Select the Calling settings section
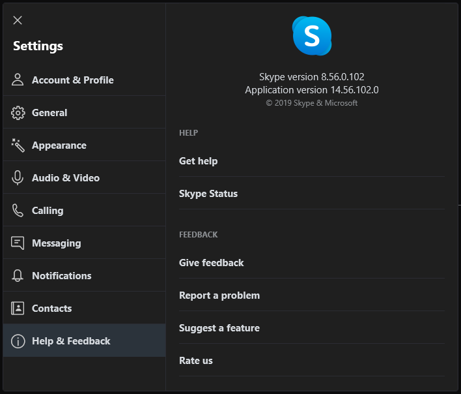The image size is (461, 394). click(85, 210)
